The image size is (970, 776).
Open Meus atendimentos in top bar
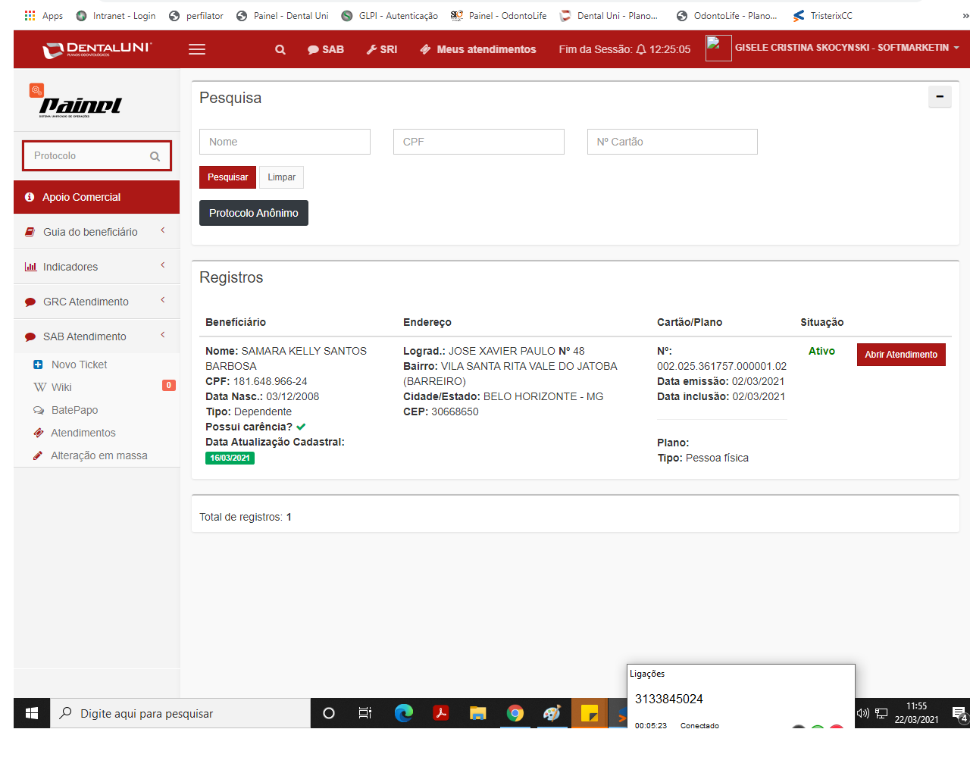[x=478, y=49]
